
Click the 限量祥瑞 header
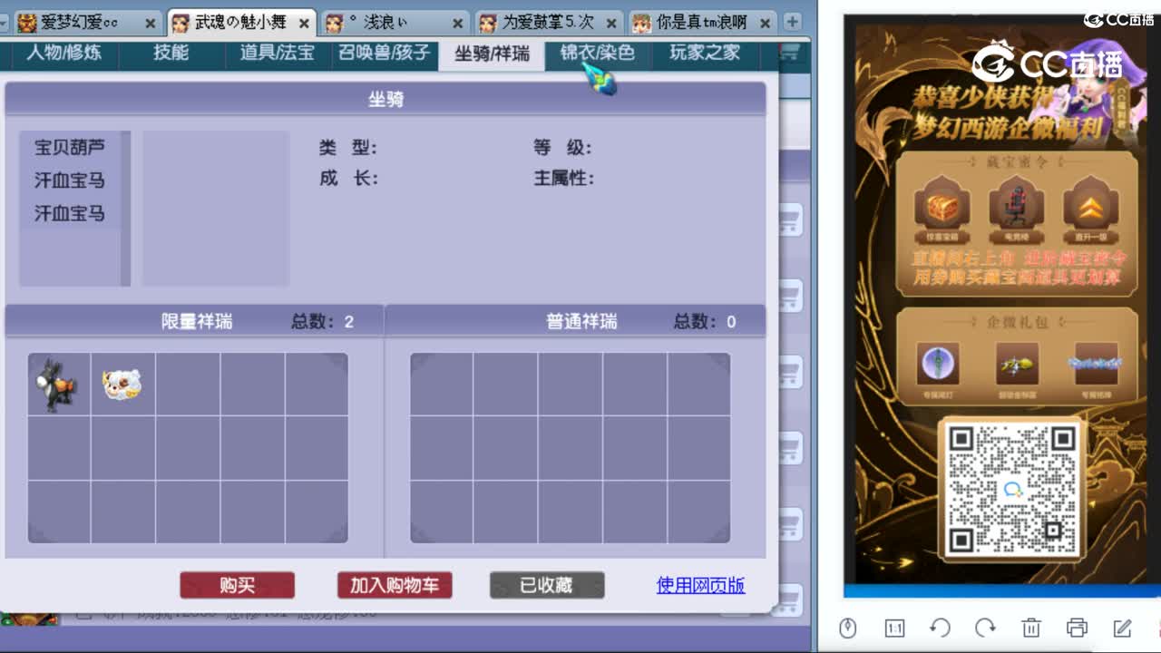coord(197,321)
